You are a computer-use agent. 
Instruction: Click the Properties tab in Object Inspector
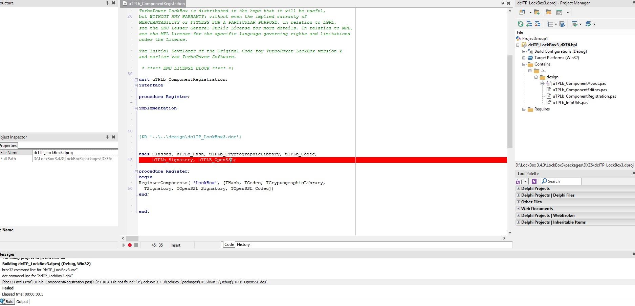(x=8, y=146)
